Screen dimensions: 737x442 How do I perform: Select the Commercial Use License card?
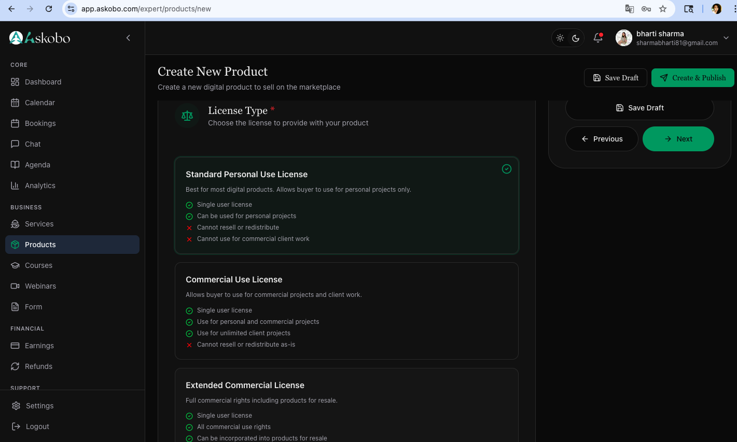click(x=346, y=310)
